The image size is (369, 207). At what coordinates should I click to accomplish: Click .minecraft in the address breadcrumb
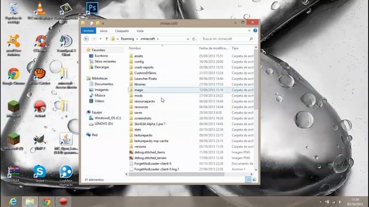tap(148, 39)
